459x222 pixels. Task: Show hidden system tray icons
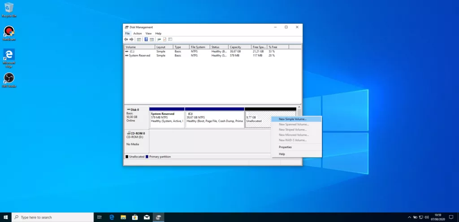point(410,217)
